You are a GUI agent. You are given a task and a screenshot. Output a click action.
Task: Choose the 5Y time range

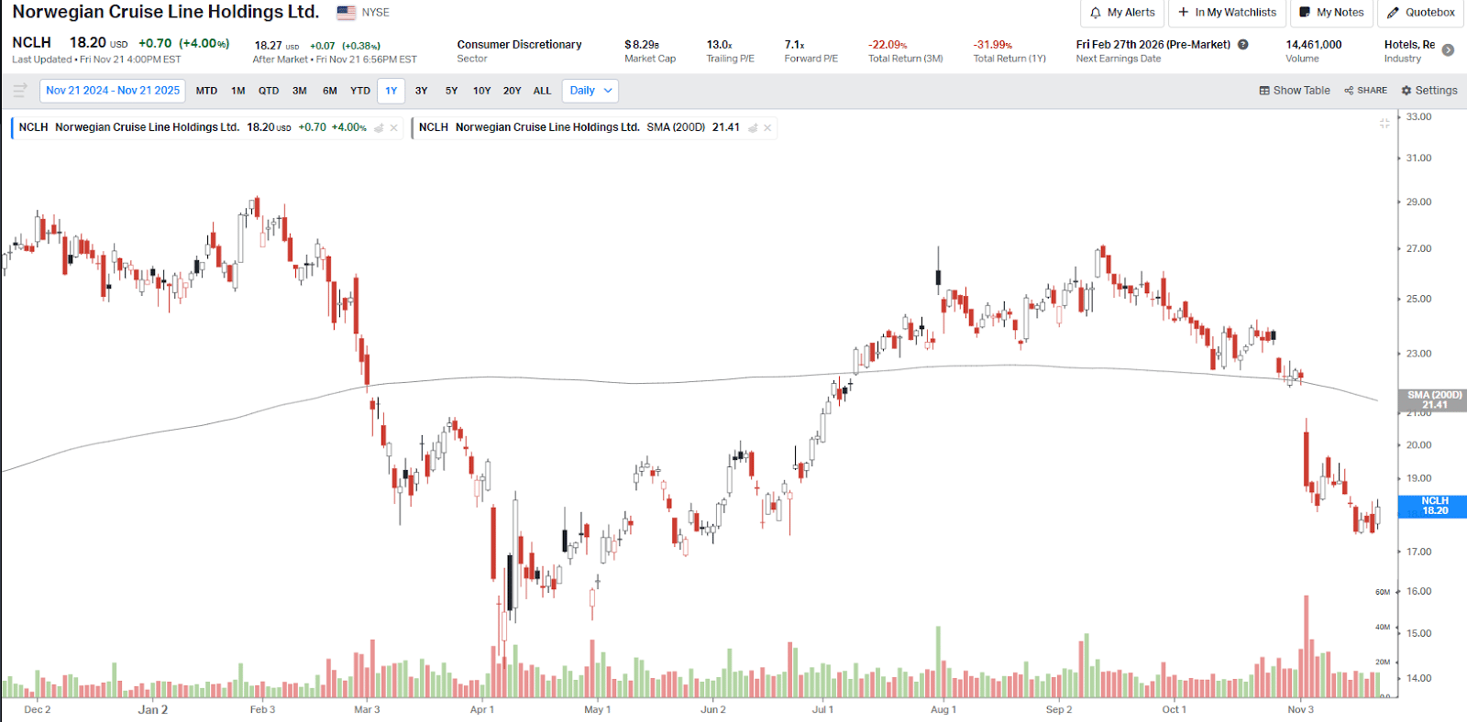(452, 91)
